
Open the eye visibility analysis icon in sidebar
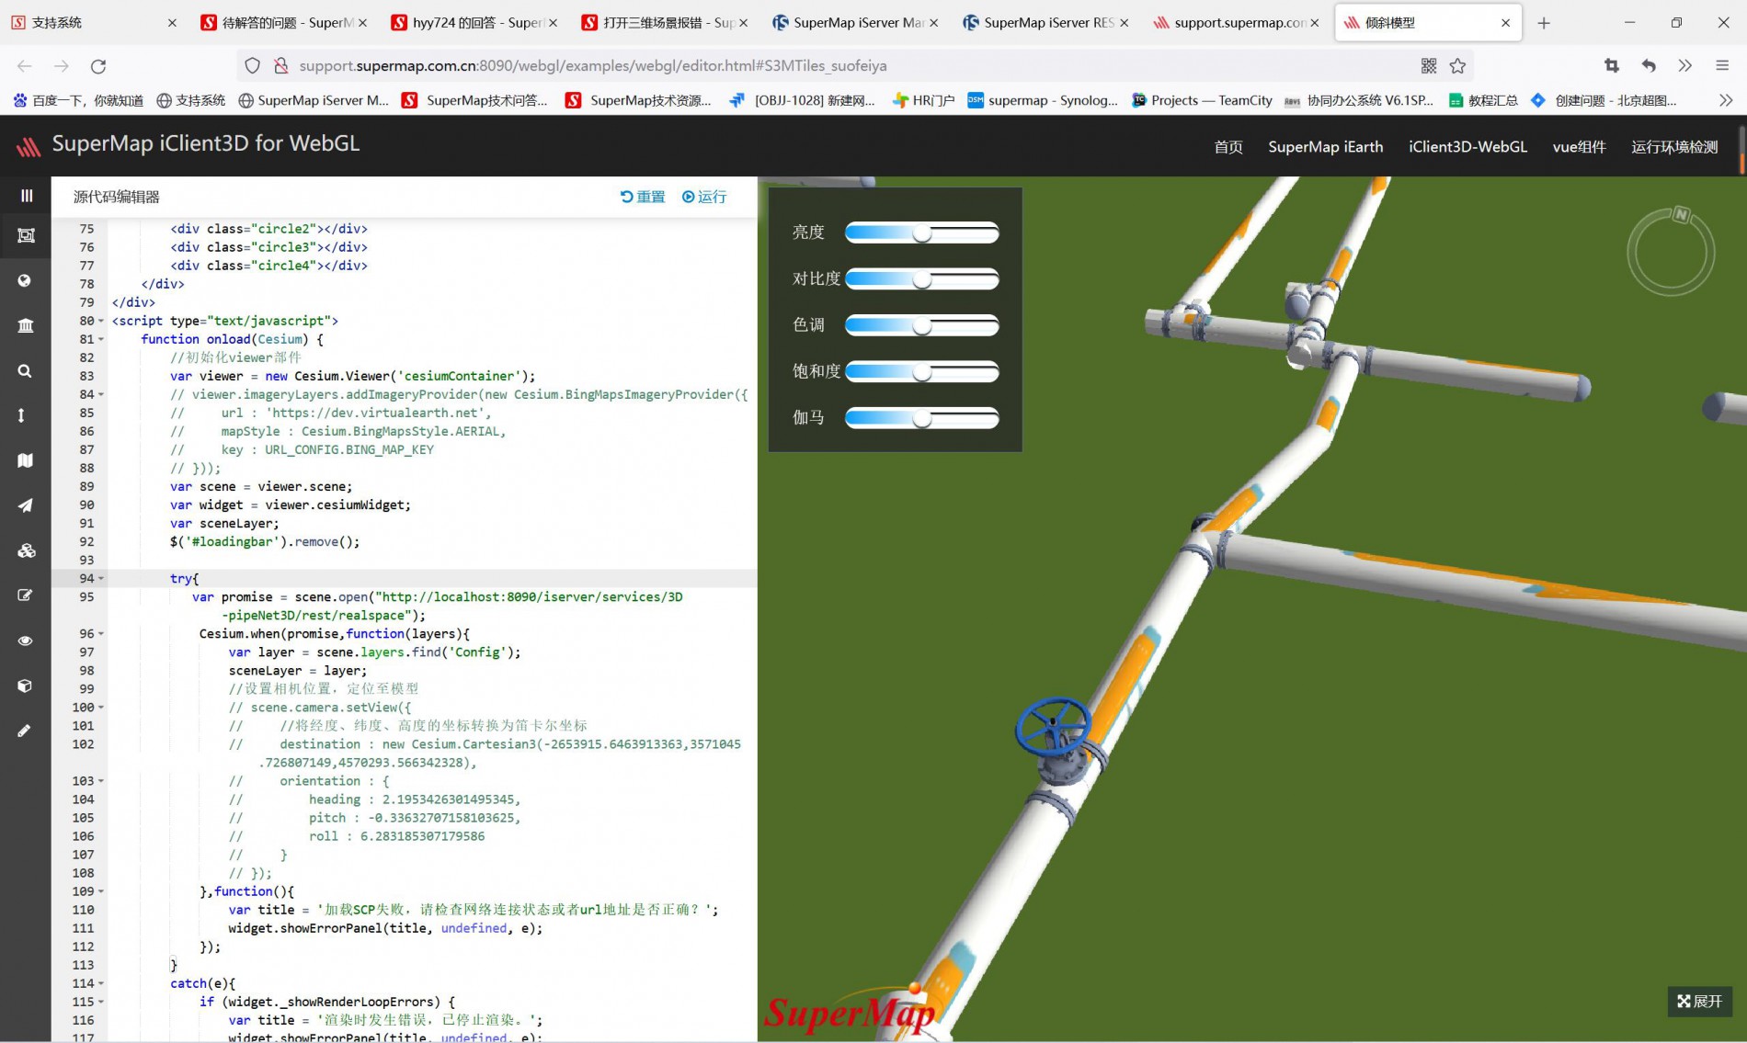click(26, 641)
